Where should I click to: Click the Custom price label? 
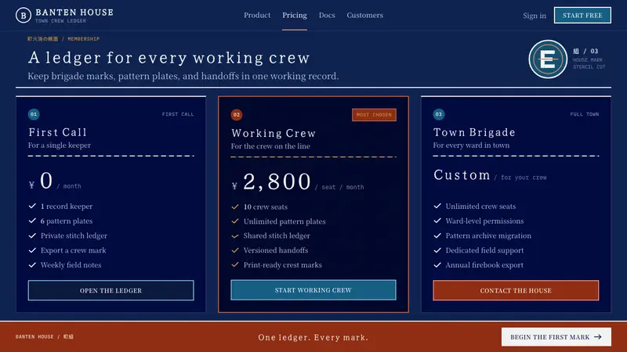(462, 174)
